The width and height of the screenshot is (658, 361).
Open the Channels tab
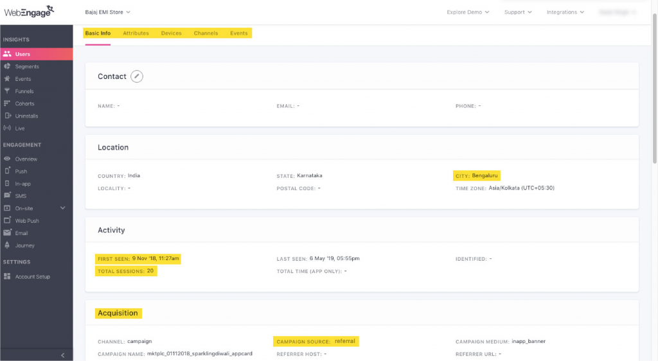coord(206,33)
